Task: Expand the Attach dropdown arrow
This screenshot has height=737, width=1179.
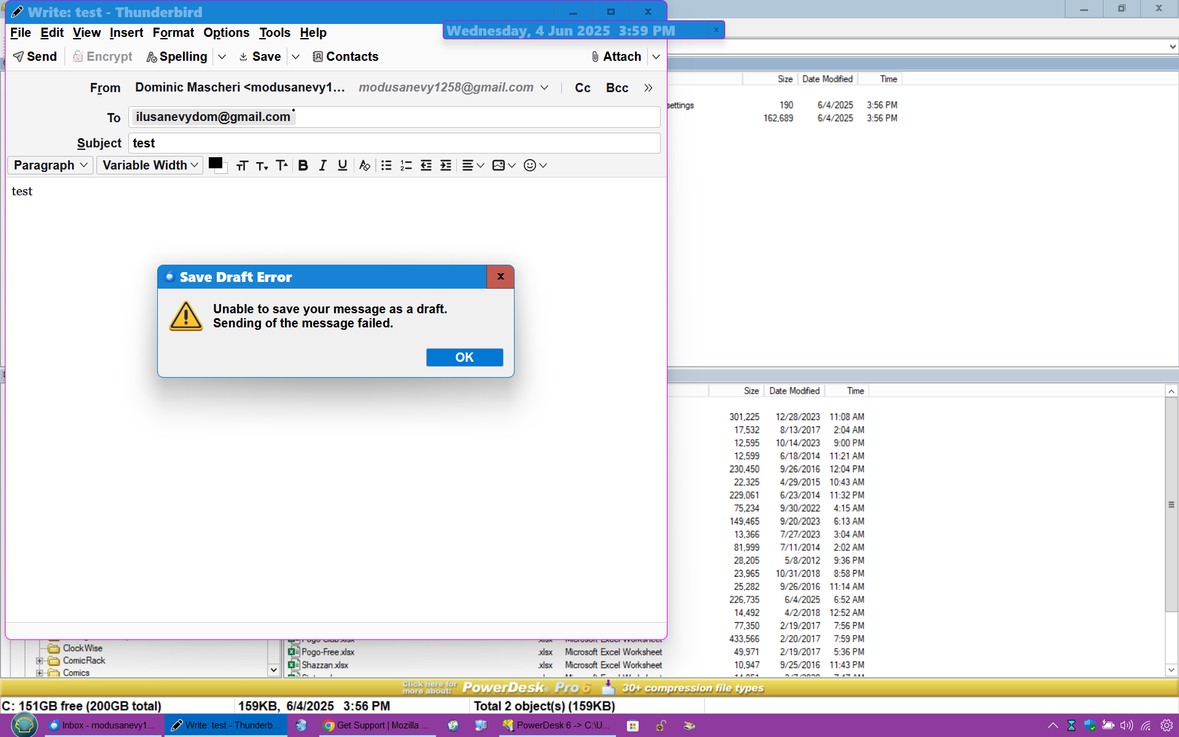Action: tap(656, 57)
